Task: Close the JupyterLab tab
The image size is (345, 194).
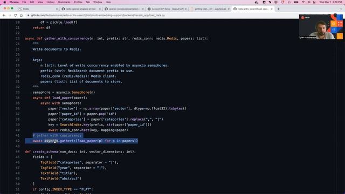Action: pos(229,9)
